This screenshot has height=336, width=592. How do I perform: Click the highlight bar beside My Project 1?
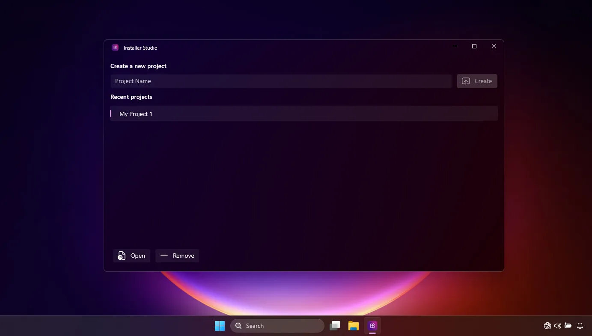pos(111,113)
